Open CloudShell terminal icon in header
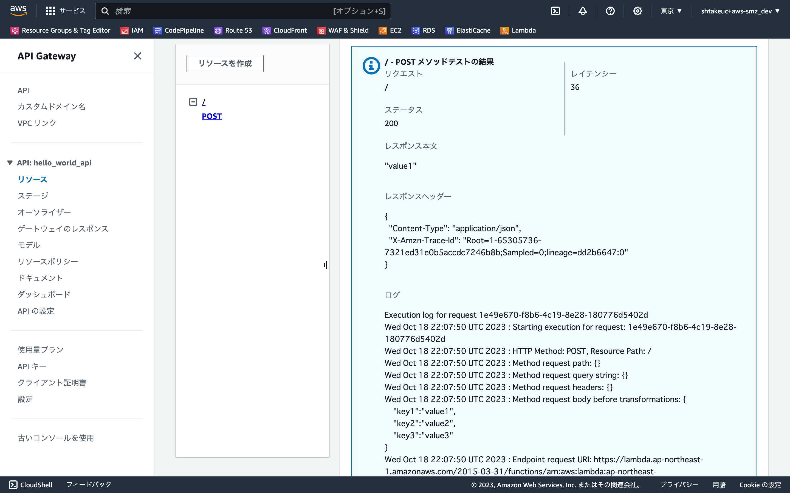790x493 pixels. click(x=555, y=11)
